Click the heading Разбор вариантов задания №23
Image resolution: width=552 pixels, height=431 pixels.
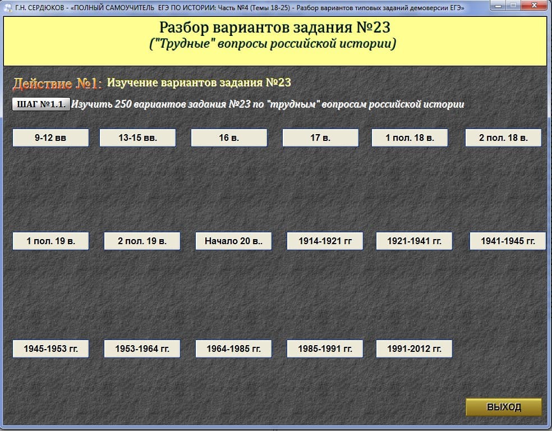pos(275,27)
